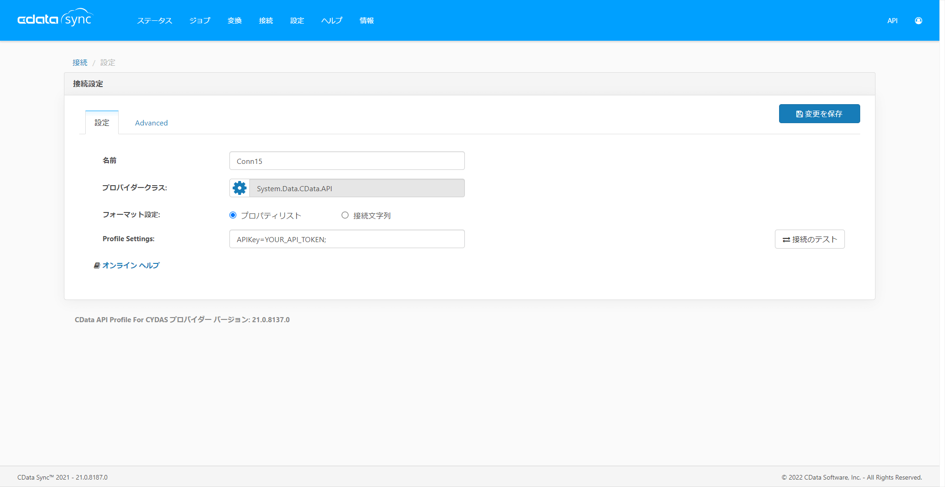Go to the 変換 menu
945x487 pixels.
[x=235, y=21]
